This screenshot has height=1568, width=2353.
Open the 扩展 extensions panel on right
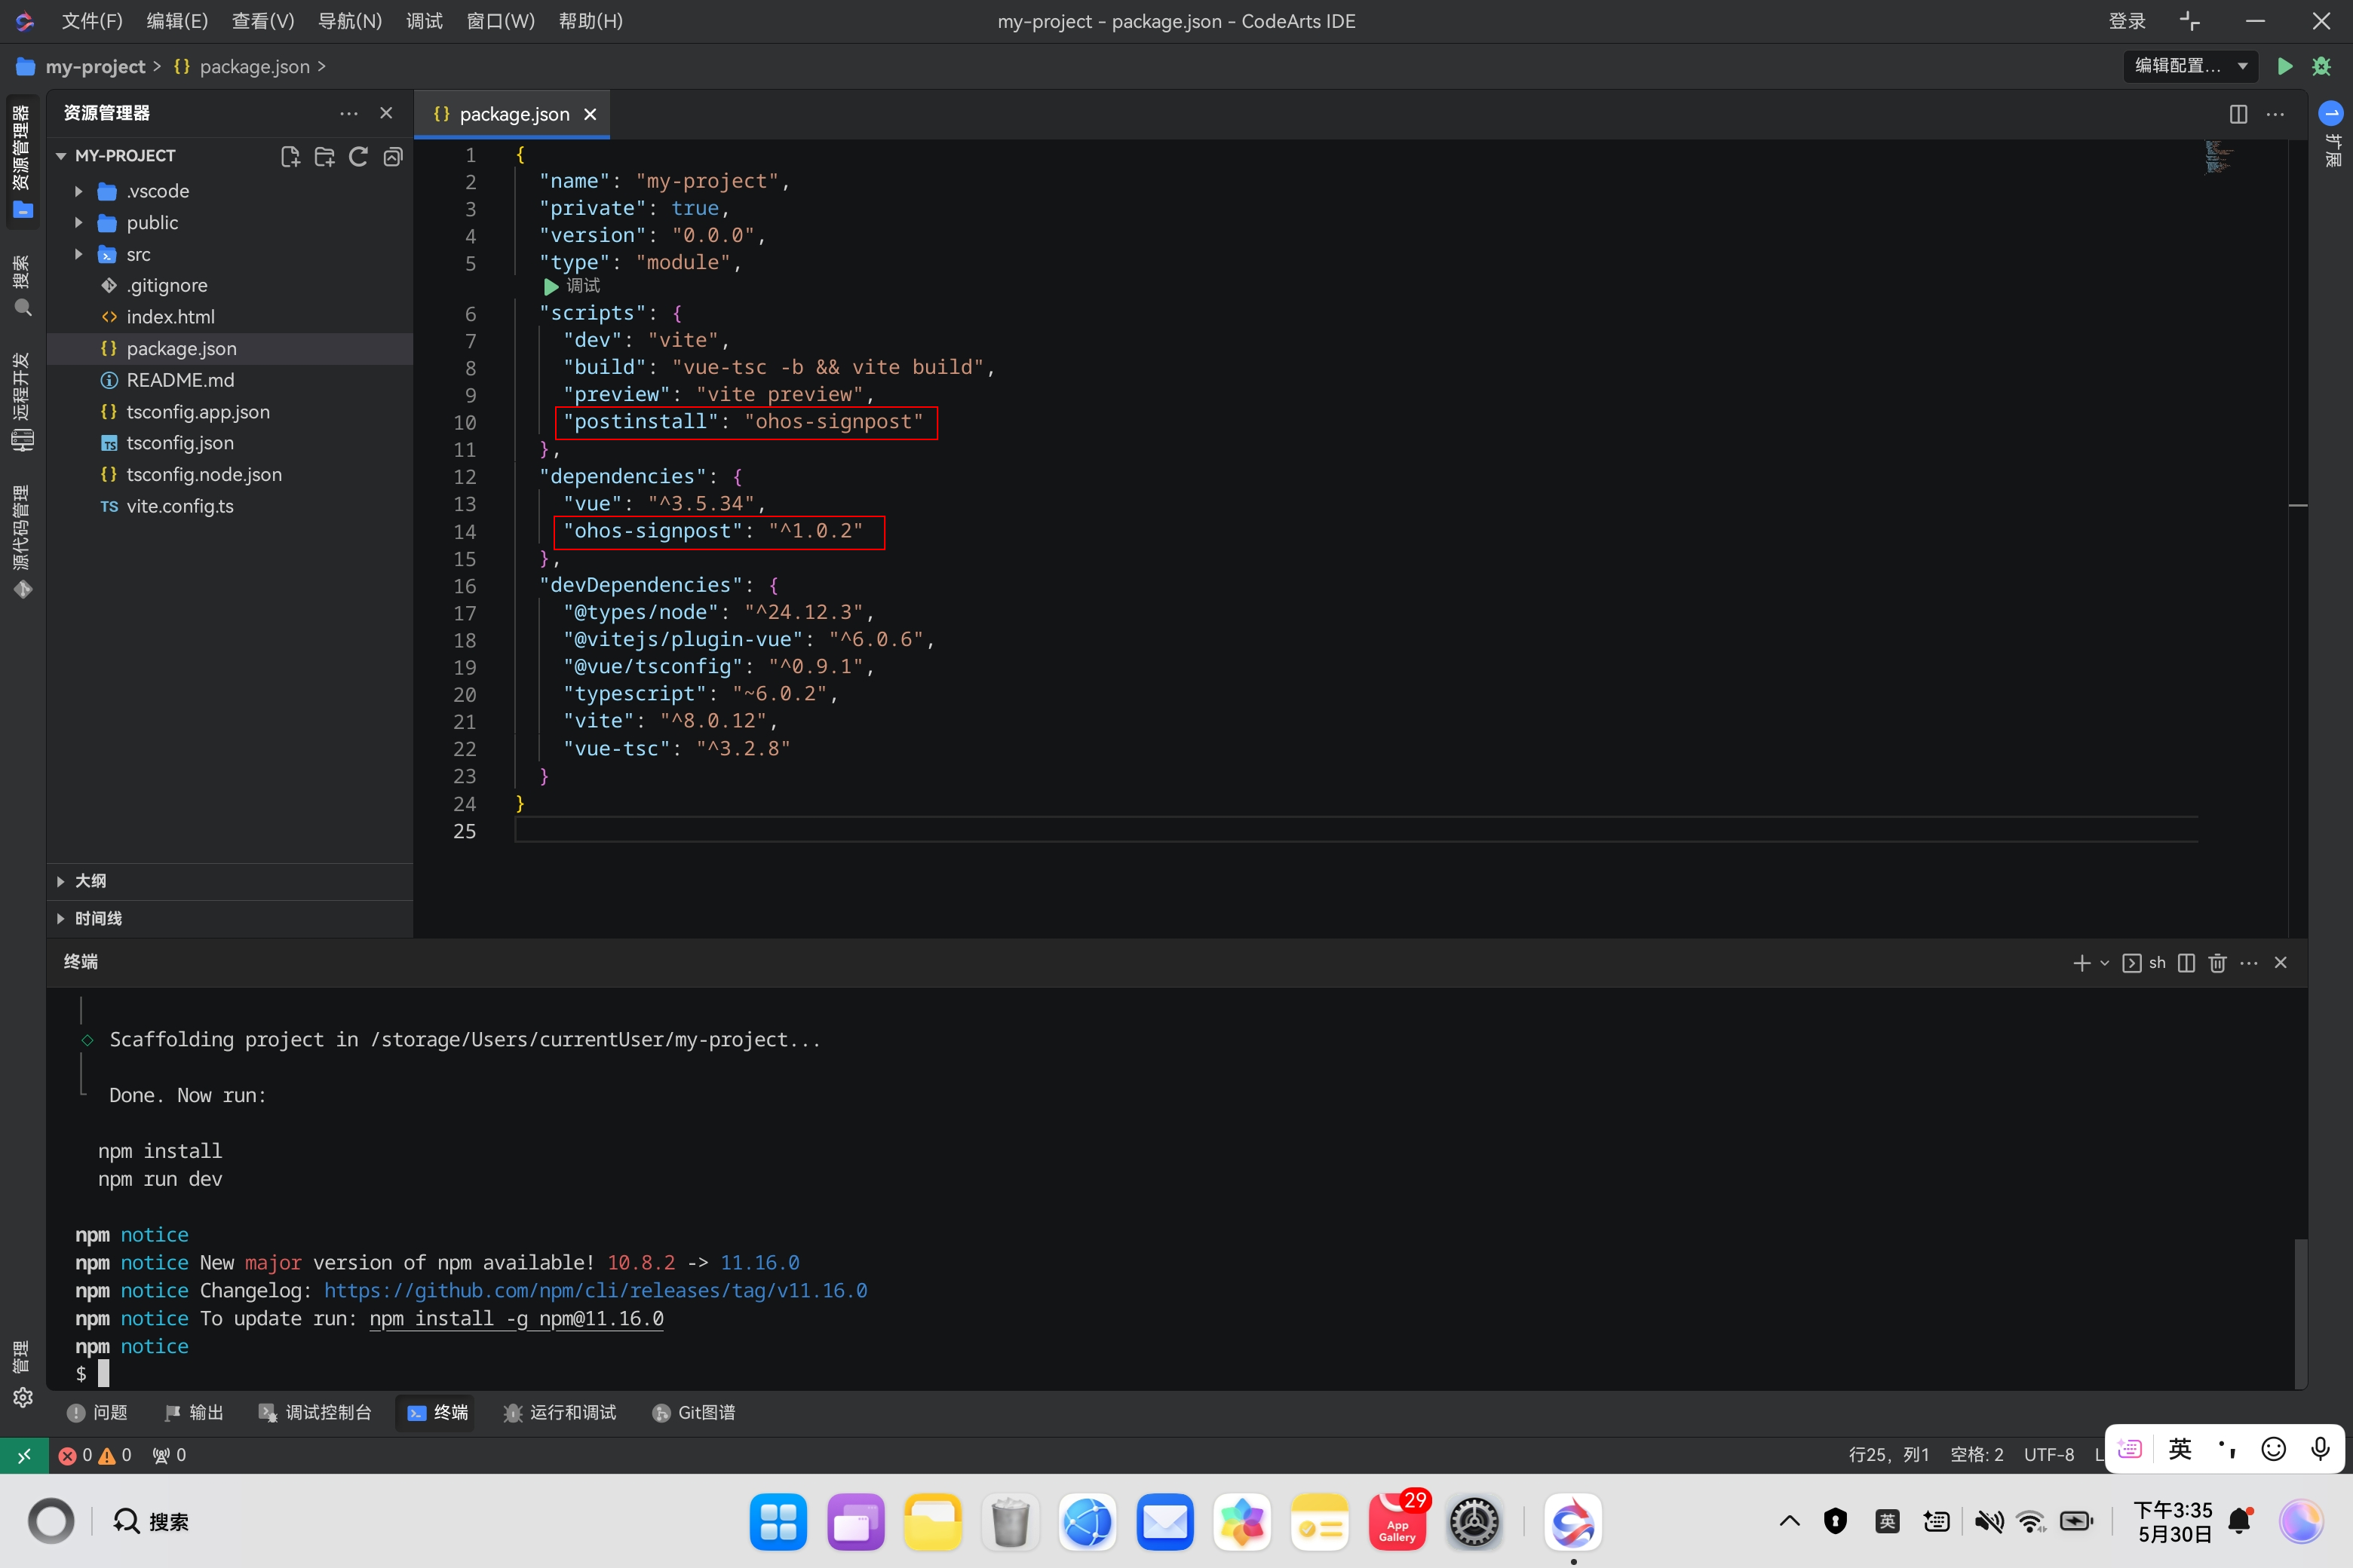tap(2332, 135)
